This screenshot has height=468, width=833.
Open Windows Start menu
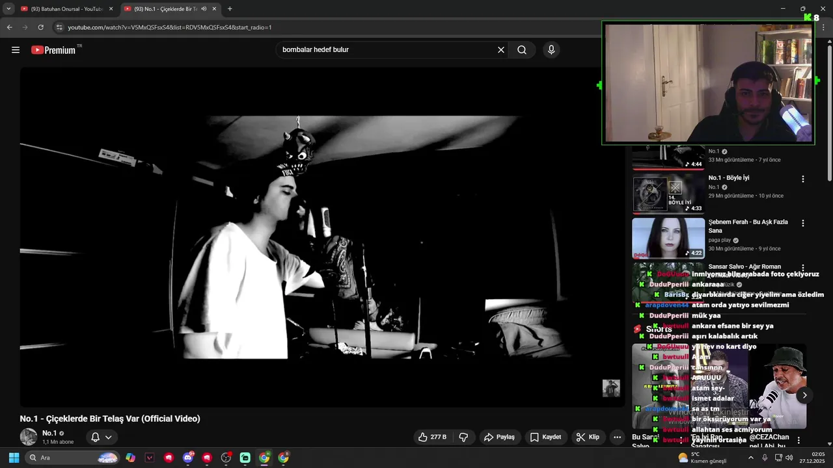pyautogui.click(x=14, y=458)
